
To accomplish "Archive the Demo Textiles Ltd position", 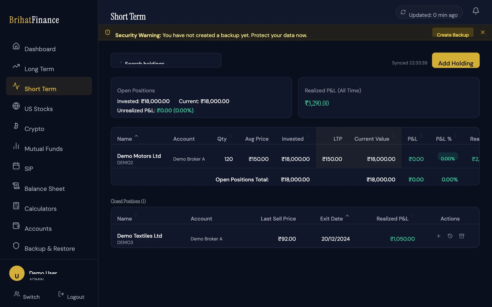I will [x=462, y=236].
